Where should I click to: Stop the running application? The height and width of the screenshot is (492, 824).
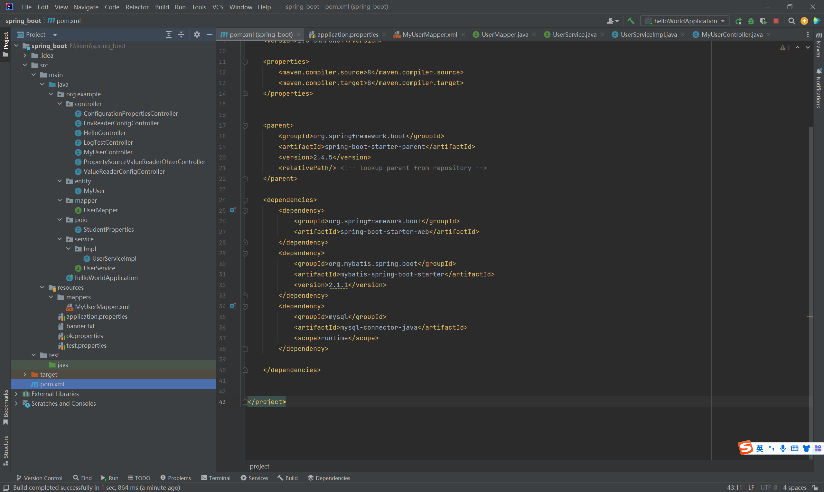click(776, 21)
